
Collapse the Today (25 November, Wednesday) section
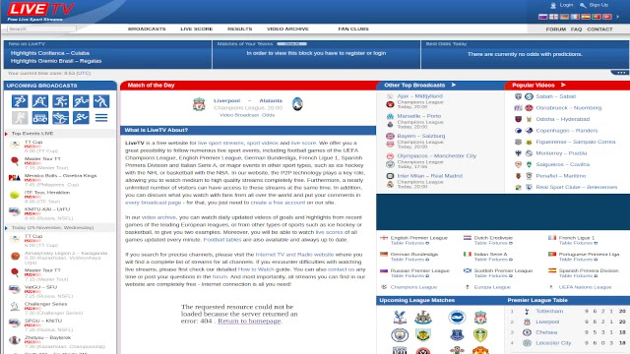(x=6, y=227)
